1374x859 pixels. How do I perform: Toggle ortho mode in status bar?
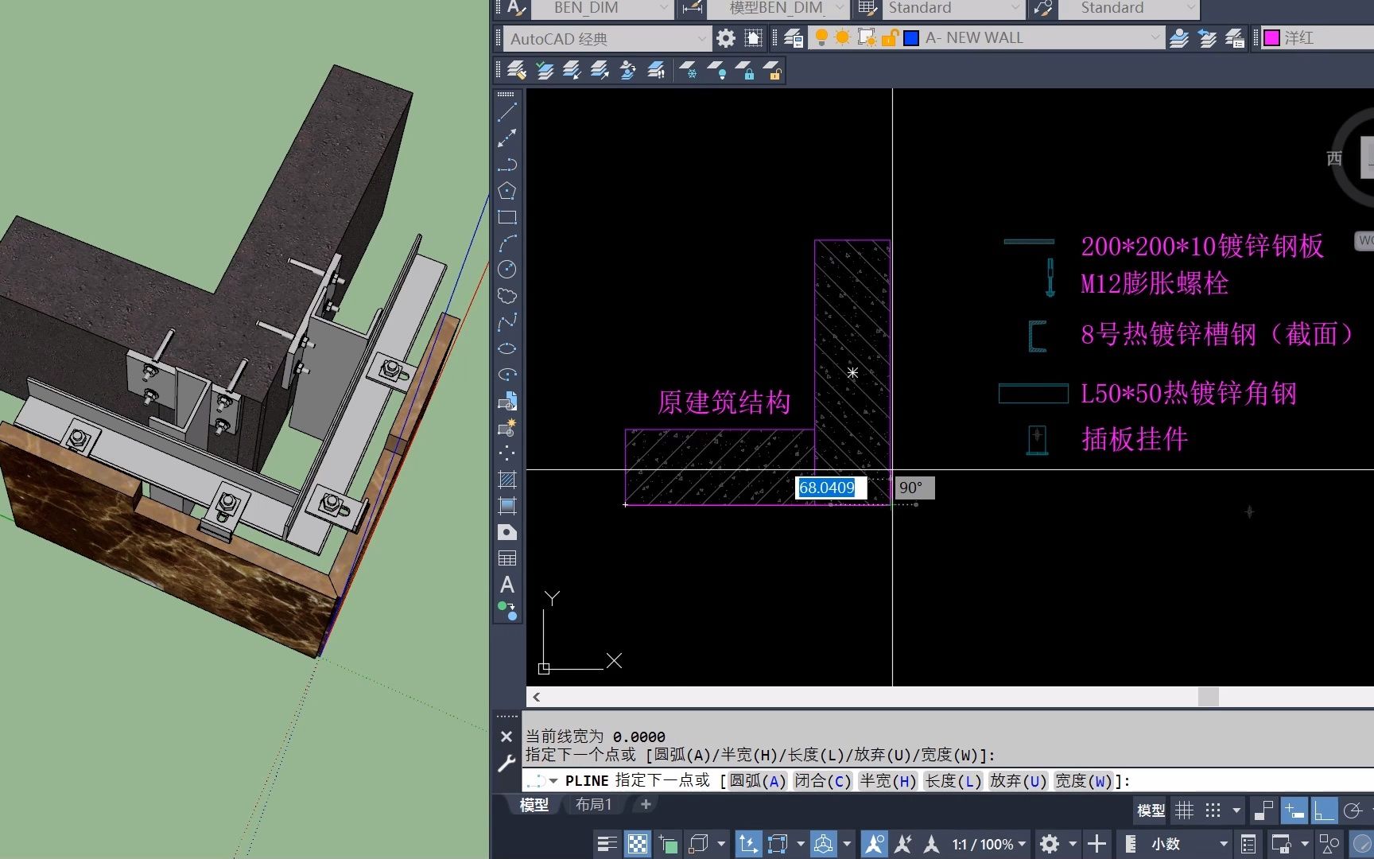[x=1323, y=810]
